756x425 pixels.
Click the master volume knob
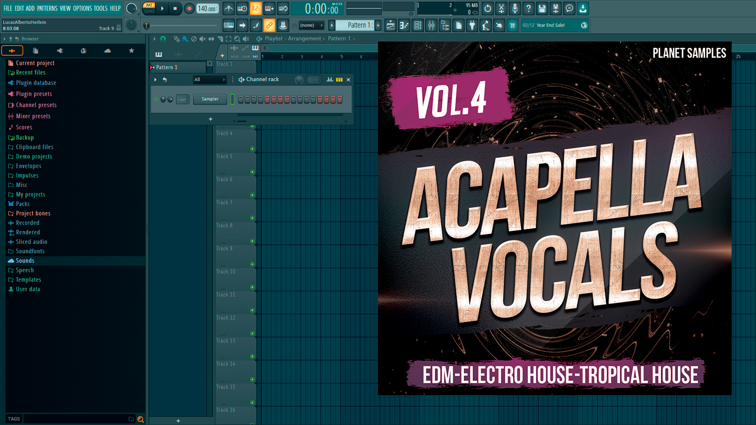132,8
